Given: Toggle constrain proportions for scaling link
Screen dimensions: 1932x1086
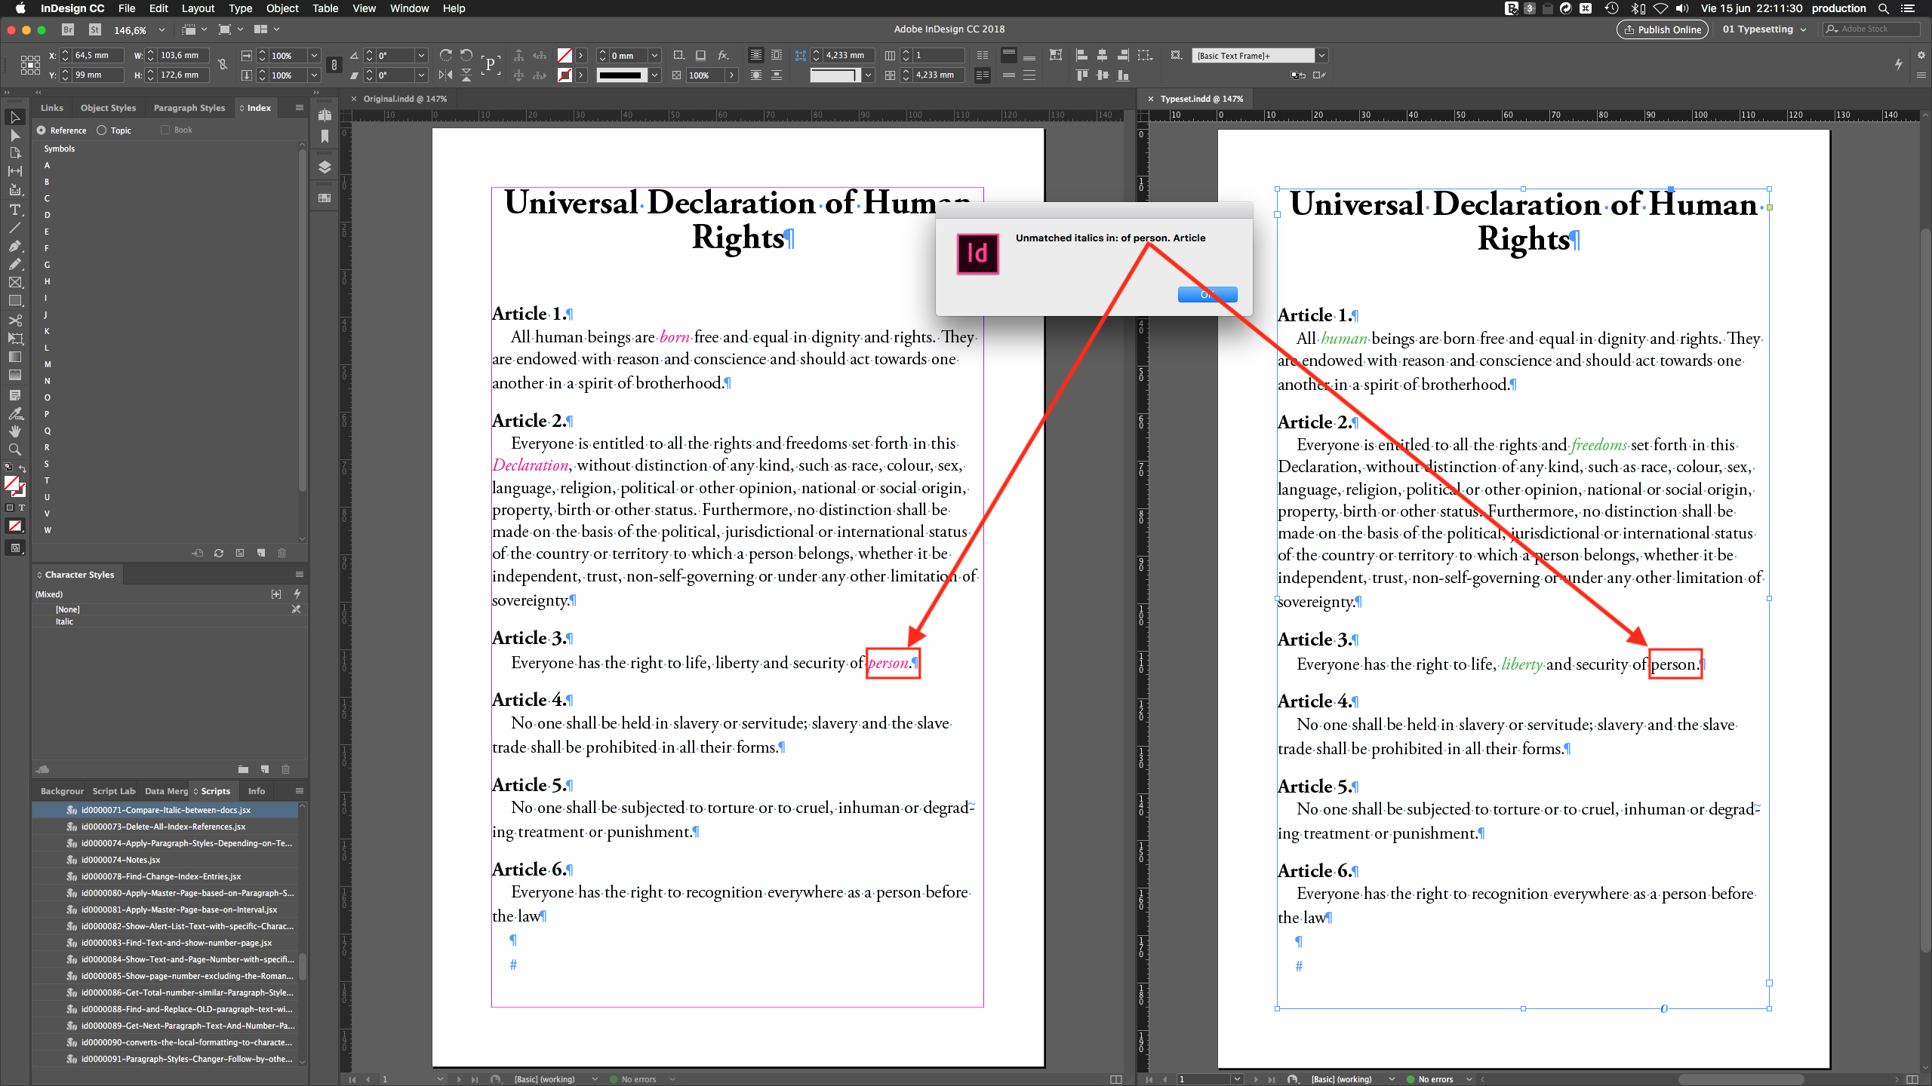Looking at the screenshot, I should click(334, 65).
